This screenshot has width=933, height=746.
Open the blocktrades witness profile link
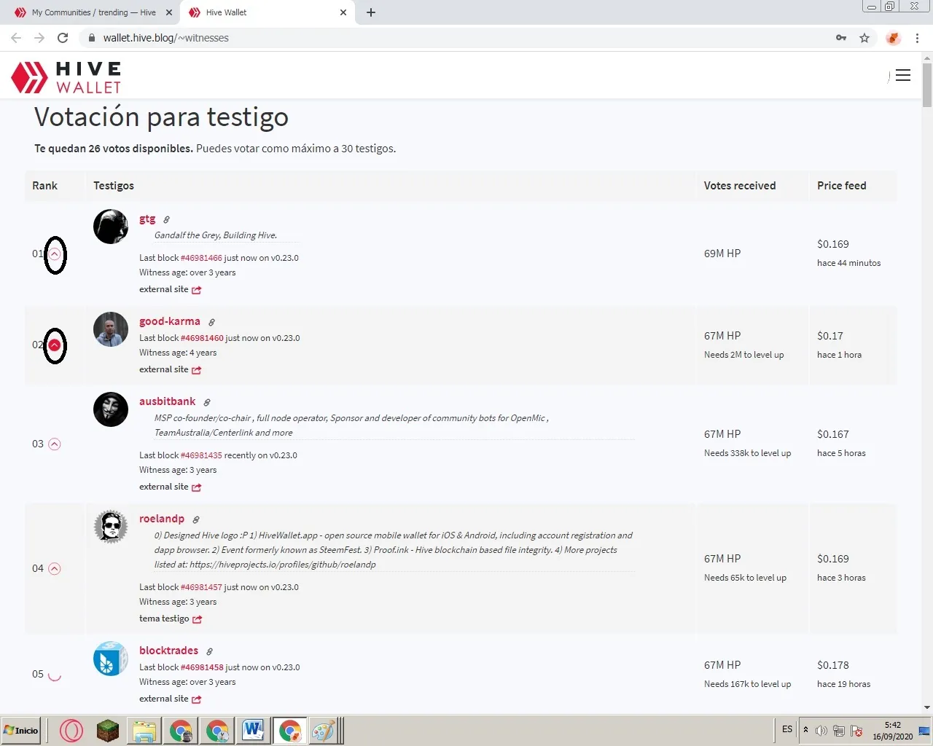coord(169,651)
